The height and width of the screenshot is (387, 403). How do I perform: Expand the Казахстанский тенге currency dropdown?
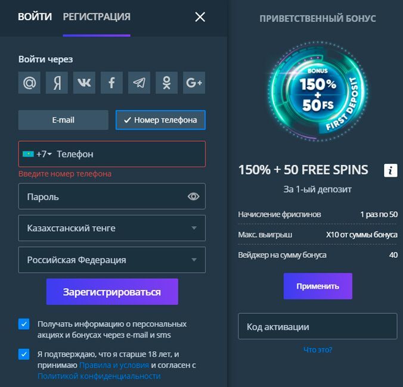click(194, 228)
